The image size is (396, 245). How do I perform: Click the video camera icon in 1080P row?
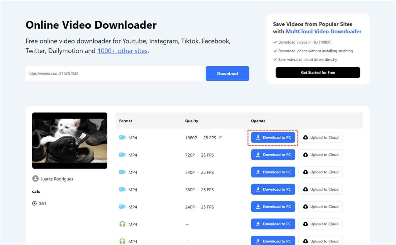pos(122,138)
